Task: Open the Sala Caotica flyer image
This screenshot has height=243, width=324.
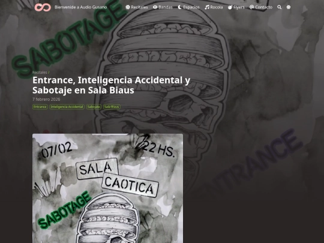Action: point(107,188)
